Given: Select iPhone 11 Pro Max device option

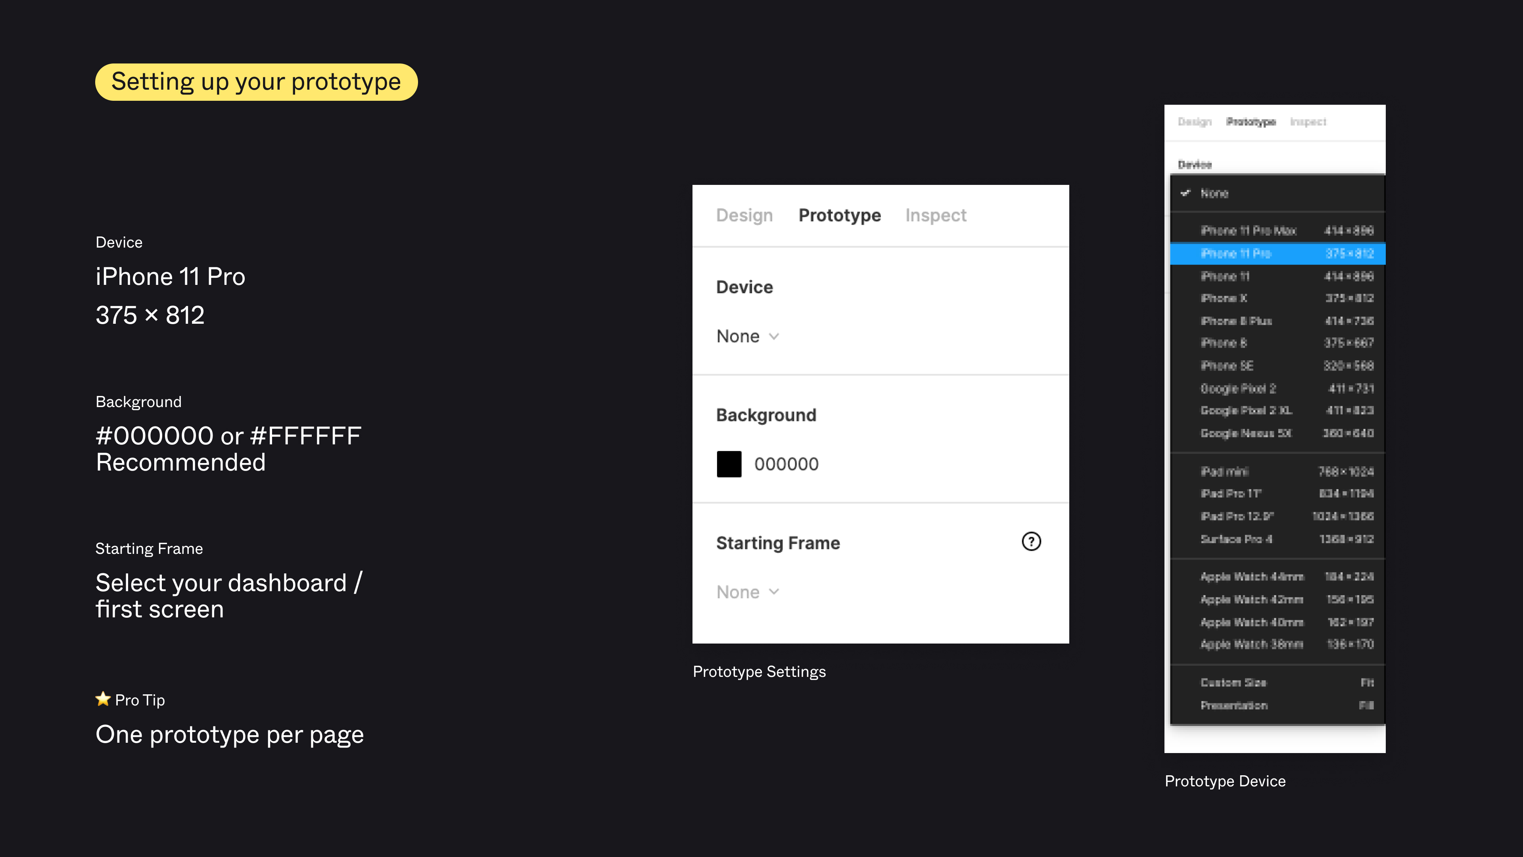Looking at the screenshot, I should click(x=1277, y=231).
